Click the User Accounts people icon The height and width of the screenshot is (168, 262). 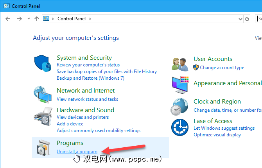180,64
